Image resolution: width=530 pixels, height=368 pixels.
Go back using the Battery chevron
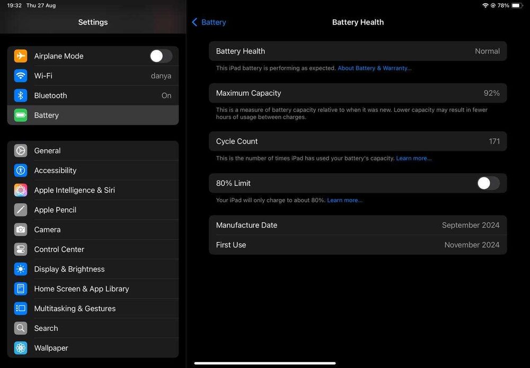(195, 22)
